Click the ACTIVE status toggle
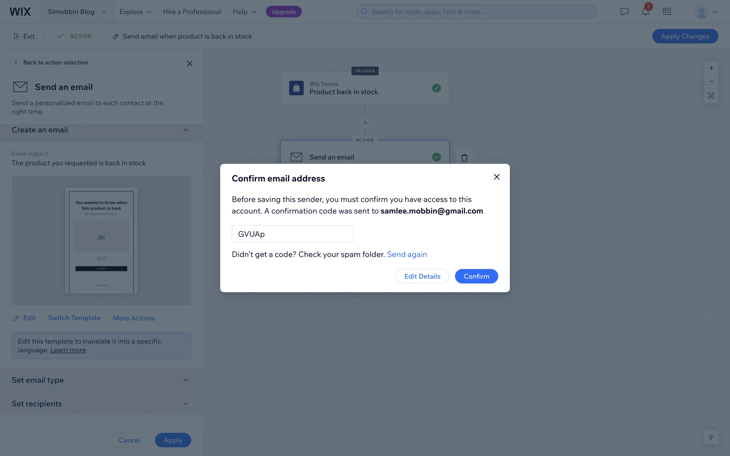 75,36
